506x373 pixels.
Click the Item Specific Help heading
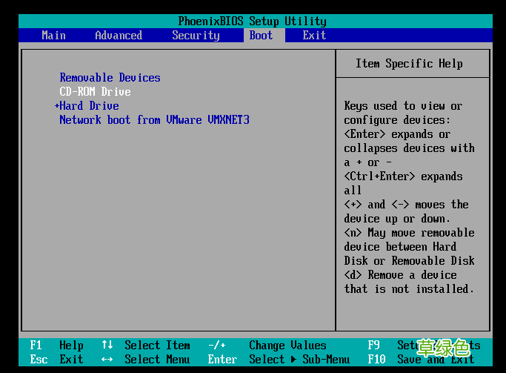coord(409,63)
